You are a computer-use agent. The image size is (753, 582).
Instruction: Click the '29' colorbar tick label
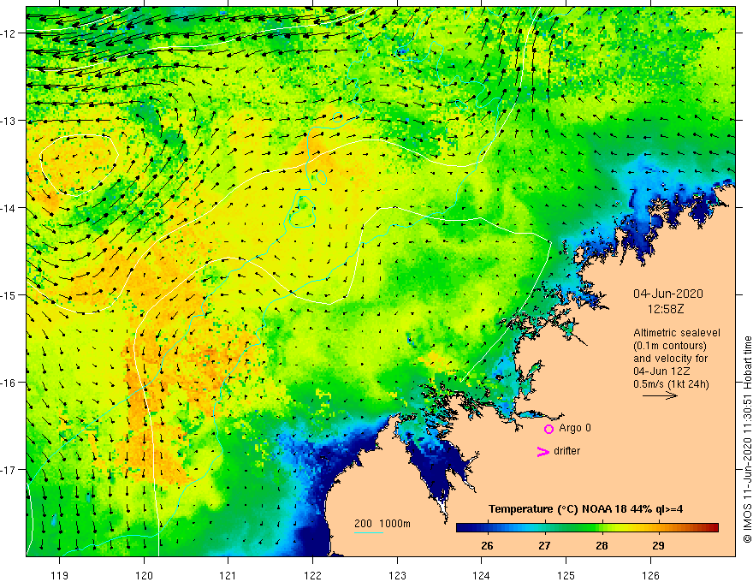click(x=658, y=545)
